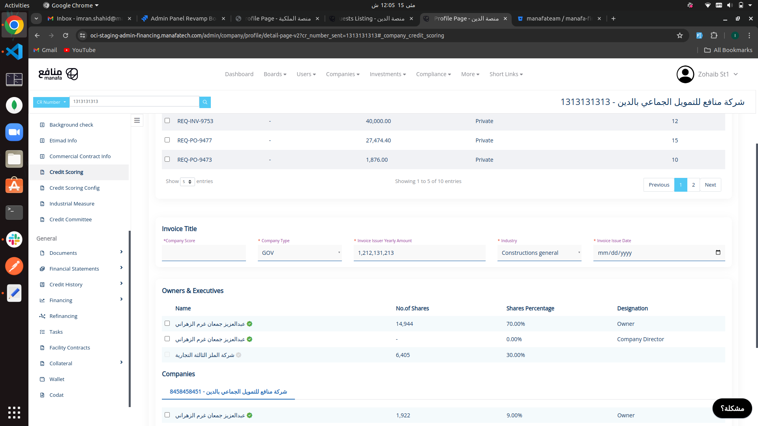Click the user avatar icon

tap(685, 74)
